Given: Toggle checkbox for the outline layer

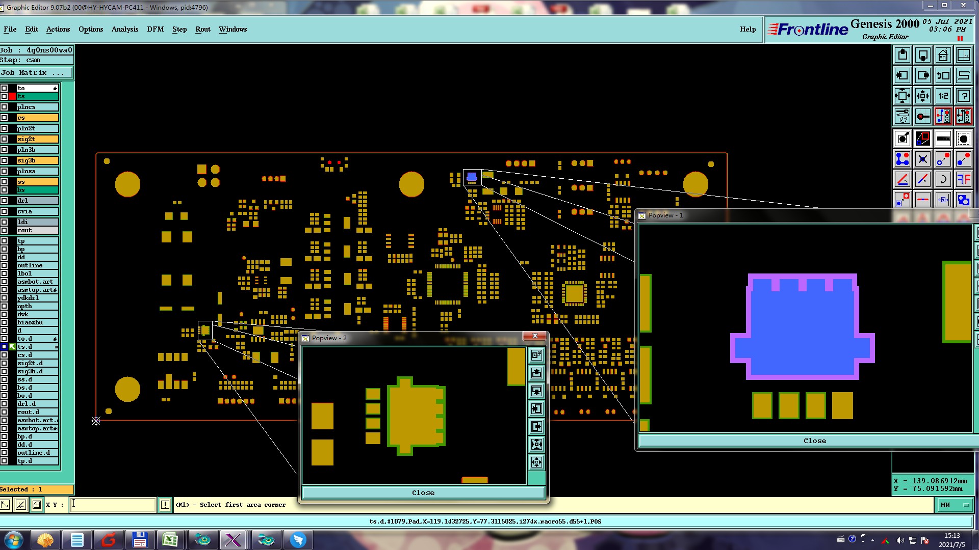Looking at the screenshot, I should [x=4, y=265].
